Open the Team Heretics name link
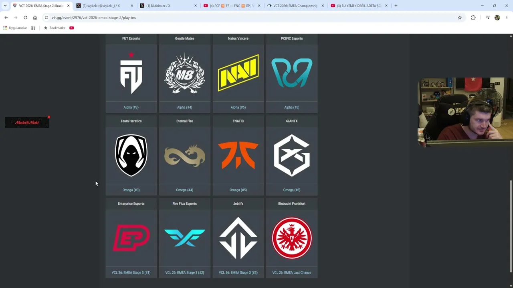 [131, 121]
